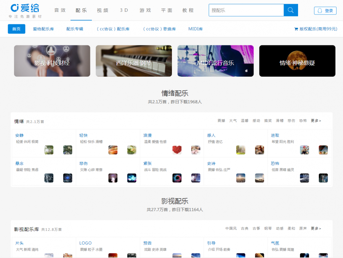Open the 配乐专辑 link
Viewport: 343px width, 258px height.
tap(75, 29)
